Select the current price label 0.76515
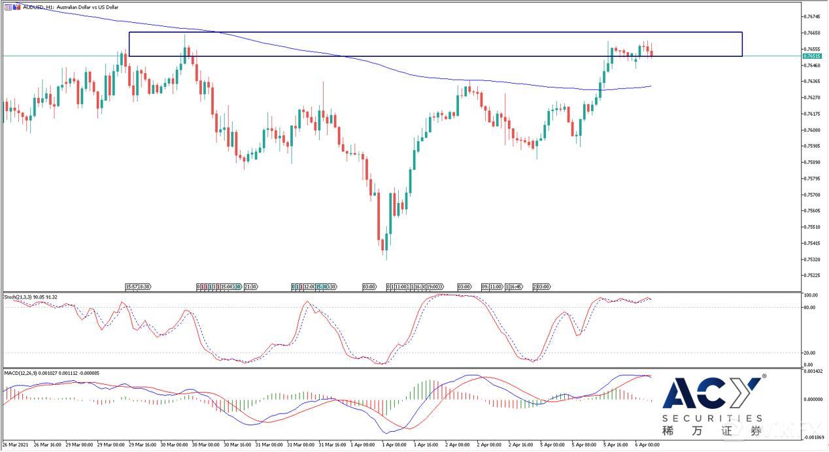Viewport: 829px width, 452px height. point(812,56)
